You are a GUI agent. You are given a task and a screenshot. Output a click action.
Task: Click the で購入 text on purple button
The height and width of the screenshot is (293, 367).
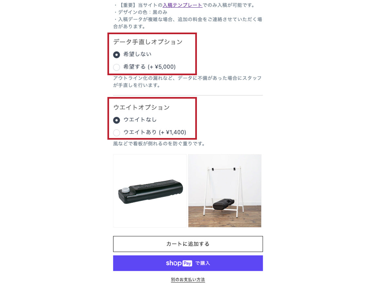point(203,263)
